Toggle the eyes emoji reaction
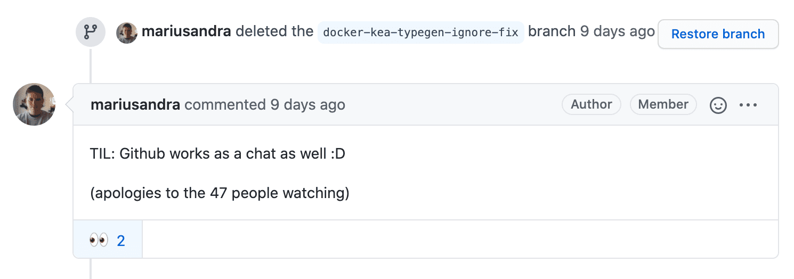The width and height of the screenshot is (794, 279). (108, 240)
